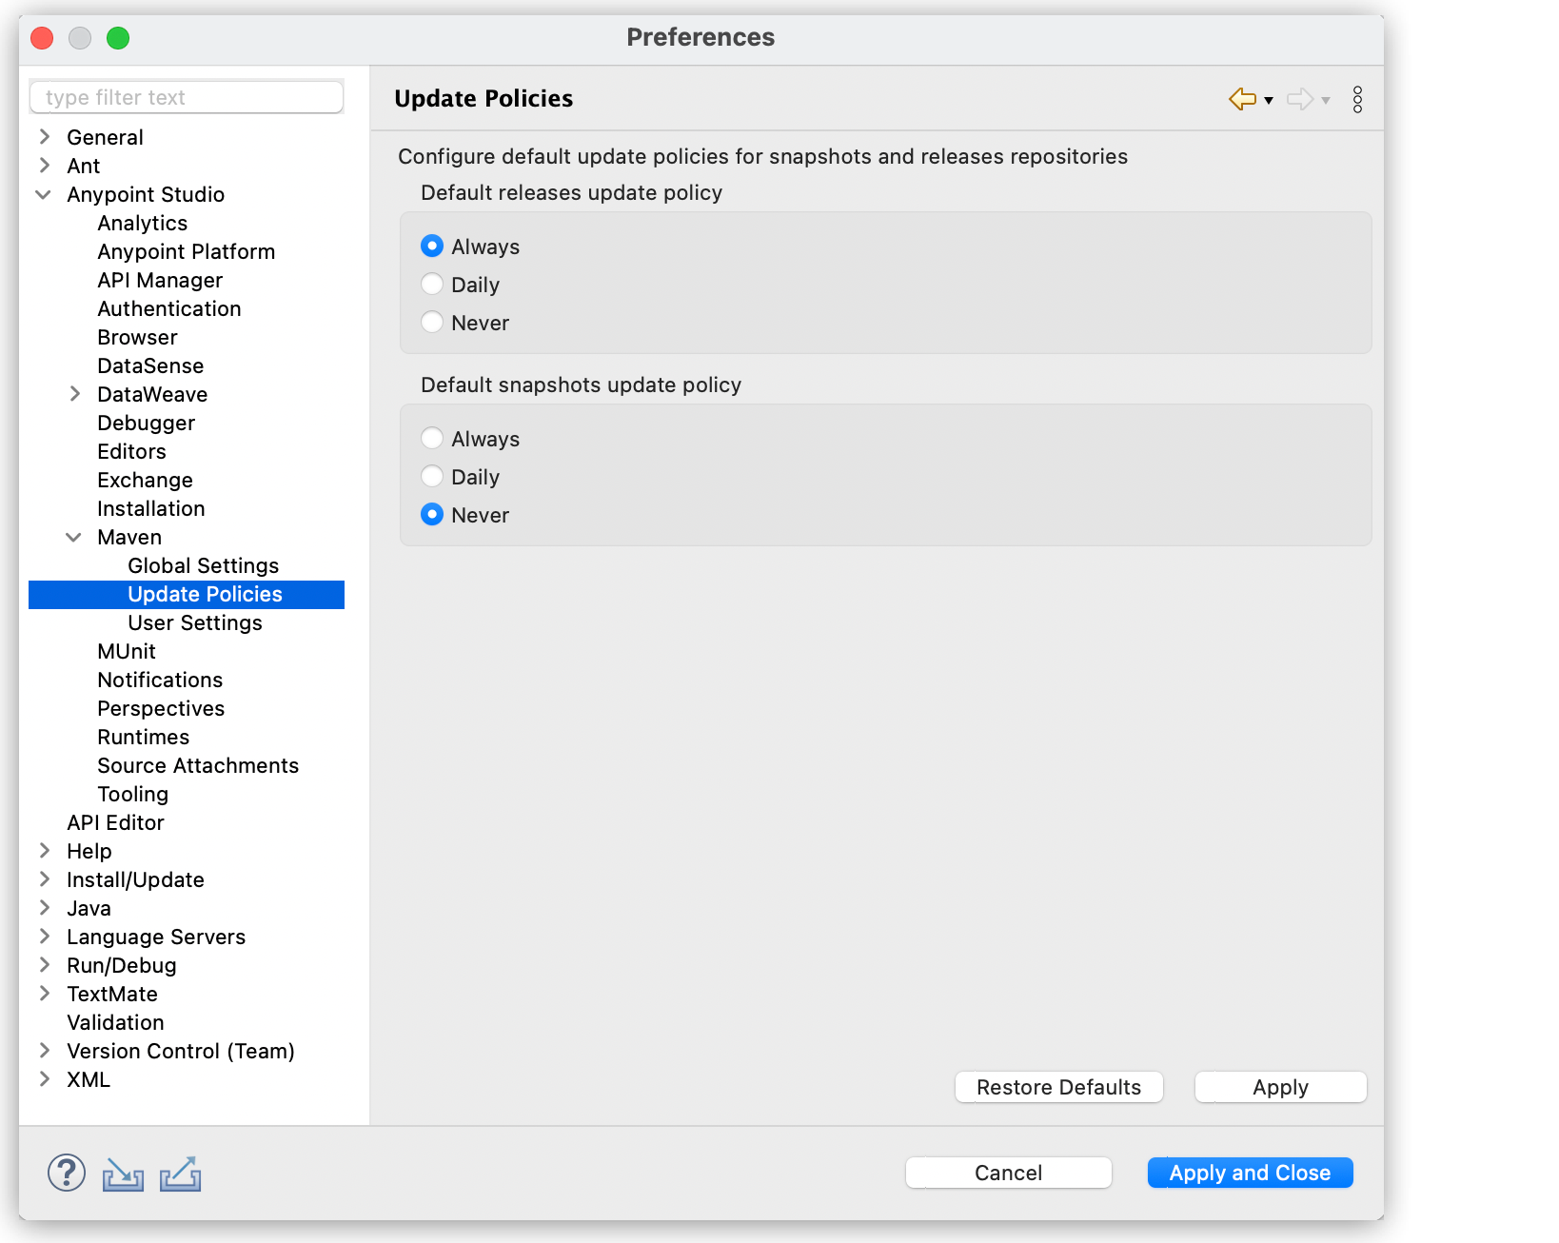Open the Runtimes preferences page
The width and height of the screenshot is (1559, 1243).
click(143, 737)
